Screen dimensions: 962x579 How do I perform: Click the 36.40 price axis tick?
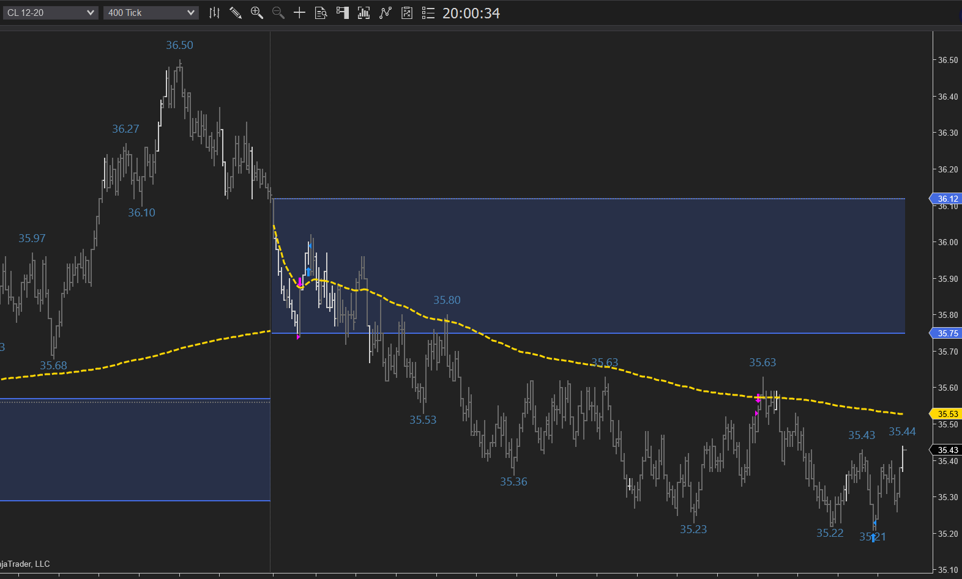[948, 97]
